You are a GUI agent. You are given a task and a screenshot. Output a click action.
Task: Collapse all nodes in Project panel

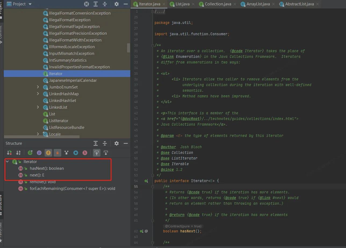point(105,4)
